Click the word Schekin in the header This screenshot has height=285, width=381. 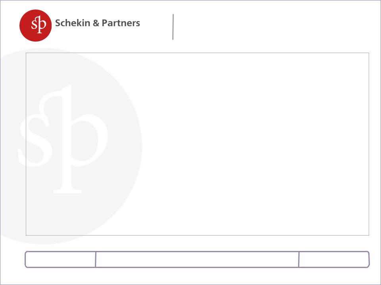tap(72, 23)
